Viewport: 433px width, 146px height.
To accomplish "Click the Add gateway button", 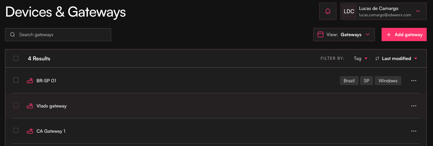I will click(x=404, y=35).
